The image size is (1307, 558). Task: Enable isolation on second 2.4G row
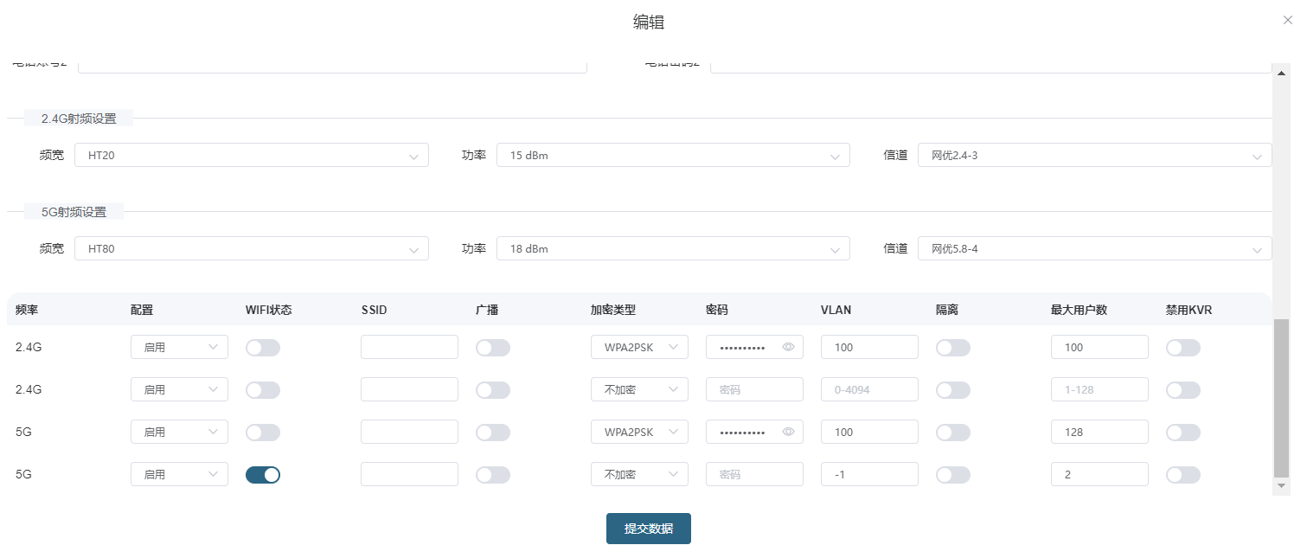pyautogui.click(x=953, y=389)
